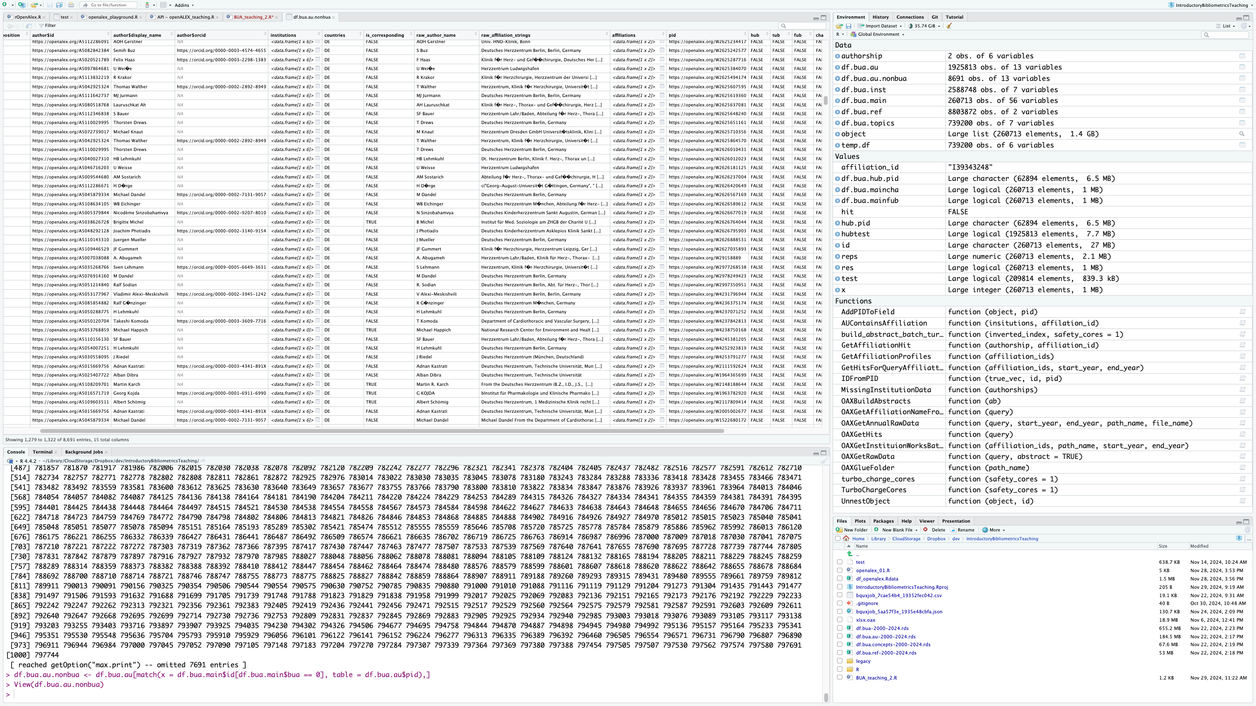Click the Save workspace icon in Environment pane
Screen dimensions: 1256x706
[848, 26]
